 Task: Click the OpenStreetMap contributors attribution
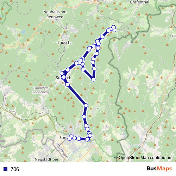click(143, 158)
